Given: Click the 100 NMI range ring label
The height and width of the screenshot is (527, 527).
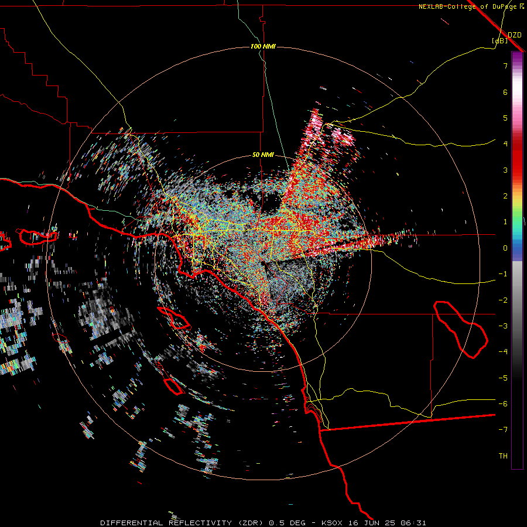Looking at the screenshot, I should (263, 46).
